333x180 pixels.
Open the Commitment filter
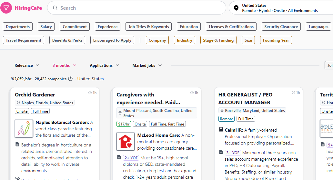point(75,26)
